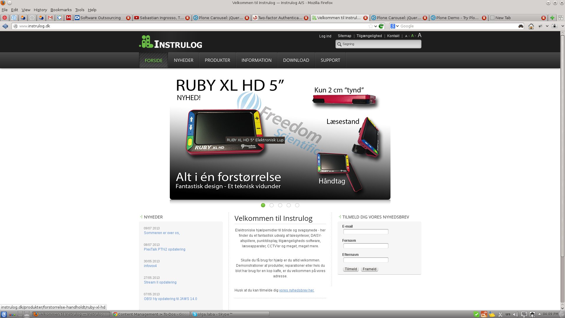
Task: Open the Google search engine dropdown
Action: [x=397, y=26]
